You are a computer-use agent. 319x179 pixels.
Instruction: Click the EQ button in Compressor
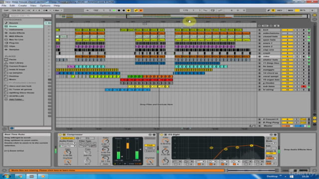tap(87, 138)
